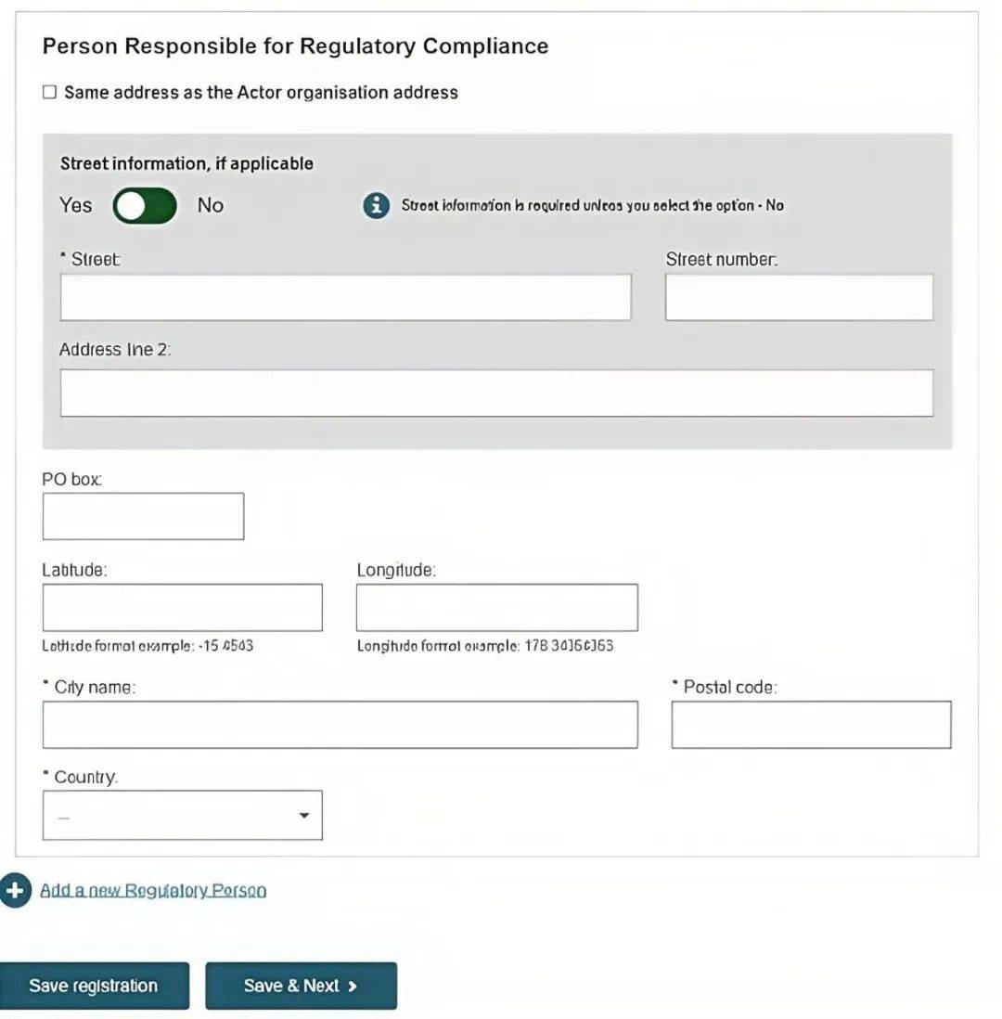Viewport: 1002px width, 1019px height.
Task: Click the blue street information info icon
Action: coord(377,205)
